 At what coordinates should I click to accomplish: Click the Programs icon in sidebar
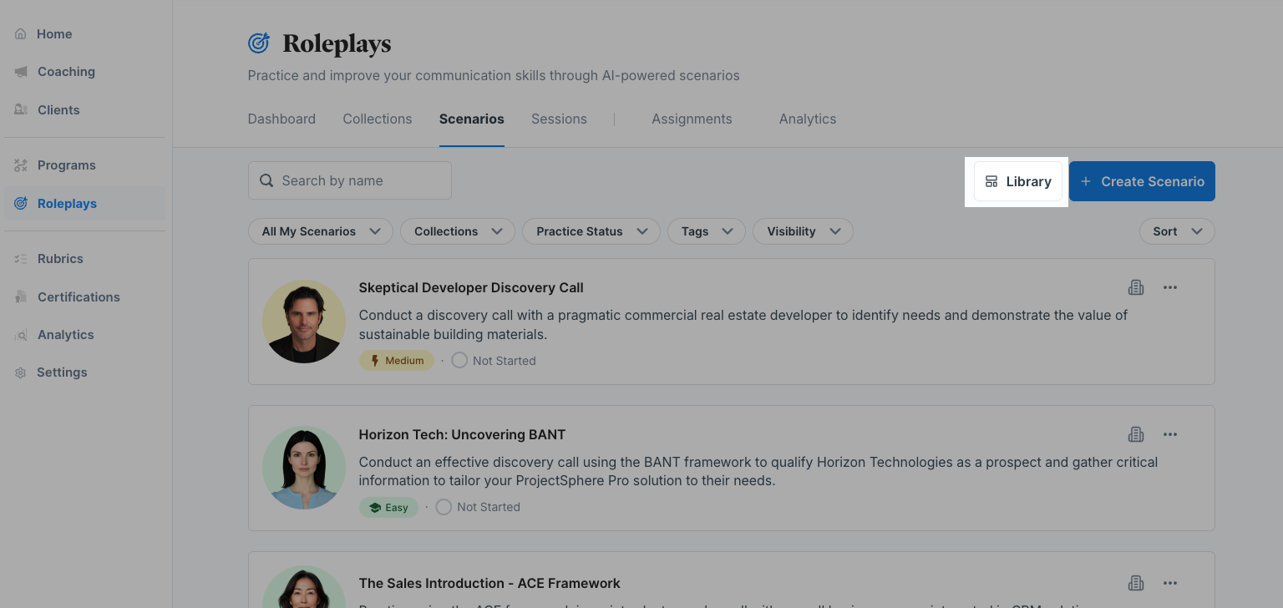tap(21, 165)
